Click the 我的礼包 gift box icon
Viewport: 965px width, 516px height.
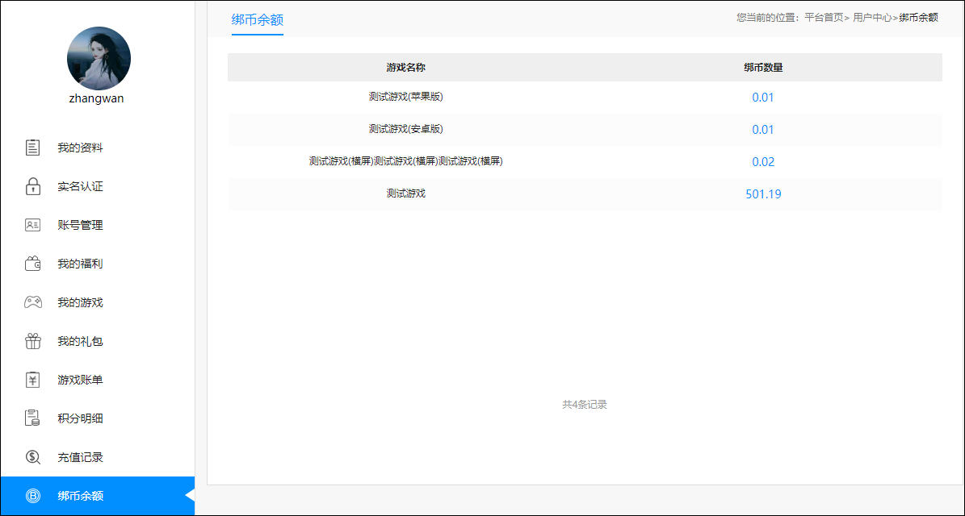32,341
